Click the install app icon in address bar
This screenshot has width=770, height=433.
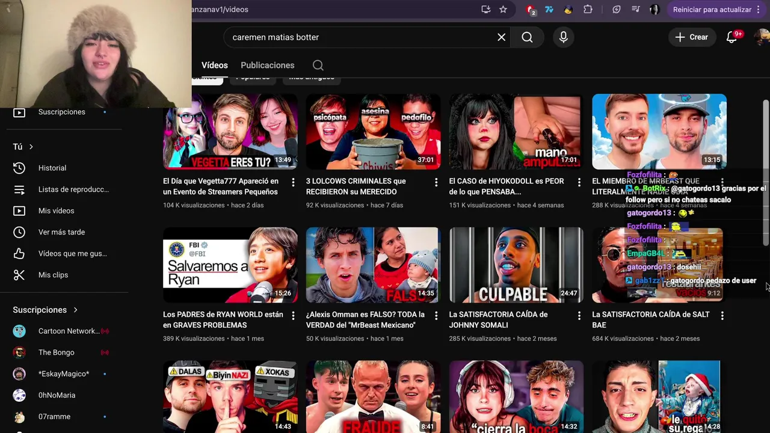point(485,10)
